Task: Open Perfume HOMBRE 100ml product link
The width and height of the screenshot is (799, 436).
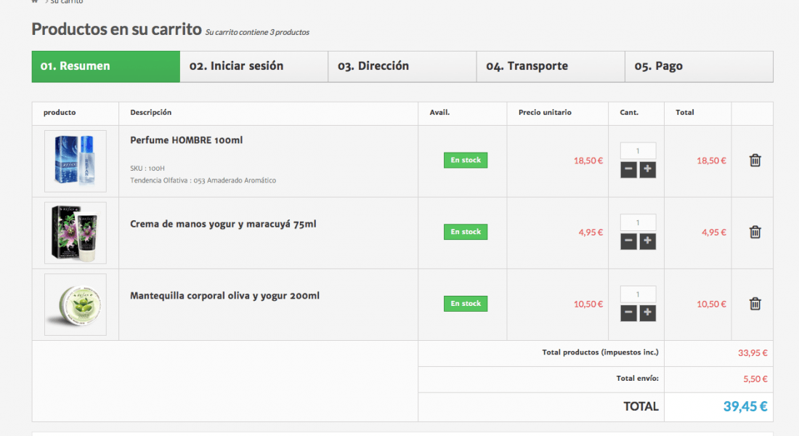Action: tap(186, 140)
